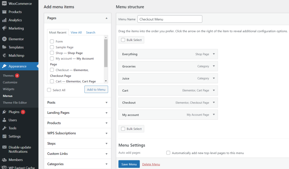Image resolution: width=289 pixels, height=169 pixels.
Task: Click the pages list scroll down arrow
Action: 106,81
